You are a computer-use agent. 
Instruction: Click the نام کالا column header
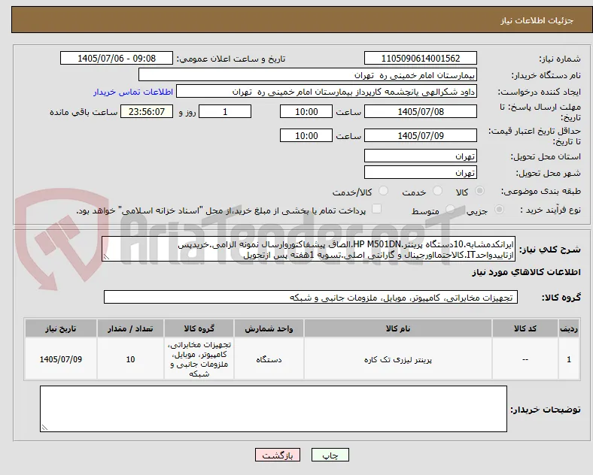click(398, 328)
